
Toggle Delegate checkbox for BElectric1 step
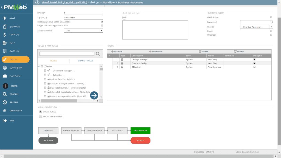point(254,67)
